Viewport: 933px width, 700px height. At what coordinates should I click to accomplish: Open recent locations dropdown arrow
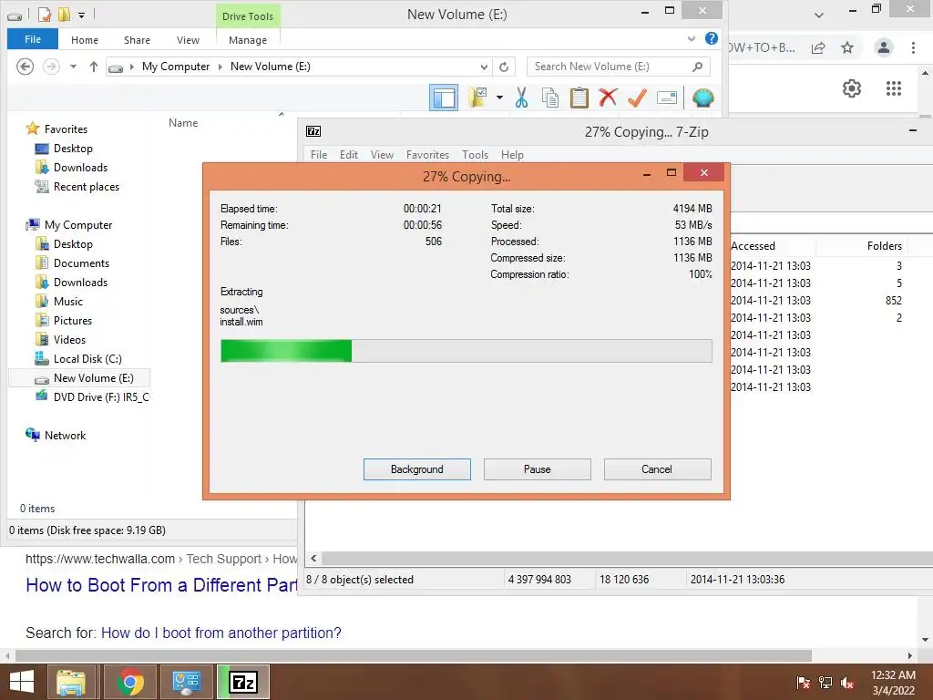[x=73, y=67]
